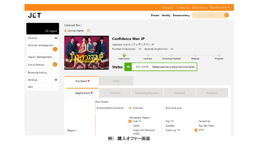Click the JET logo

35,15
